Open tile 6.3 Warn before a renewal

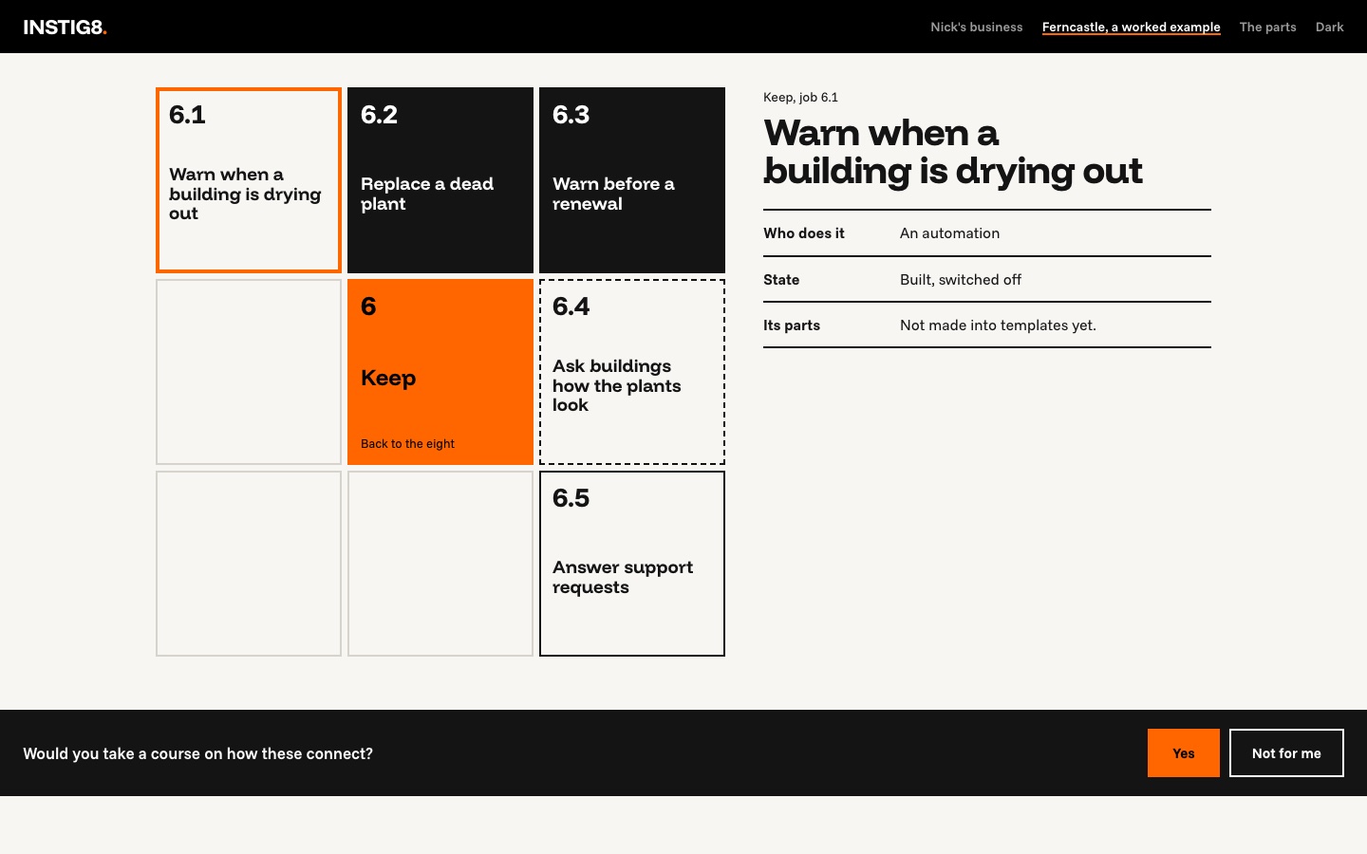coord(632,180)
